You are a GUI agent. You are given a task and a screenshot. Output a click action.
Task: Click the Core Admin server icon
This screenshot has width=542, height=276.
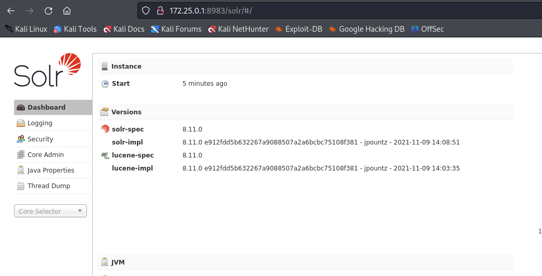21,154
